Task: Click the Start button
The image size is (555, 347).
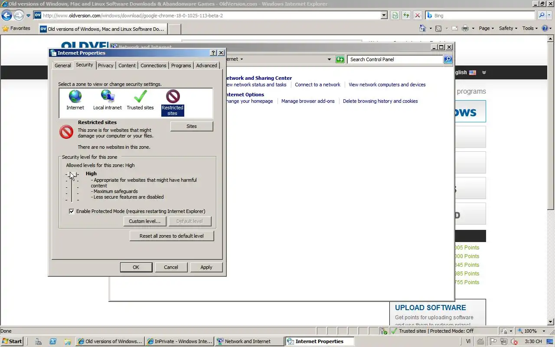Action: (12, 341)
